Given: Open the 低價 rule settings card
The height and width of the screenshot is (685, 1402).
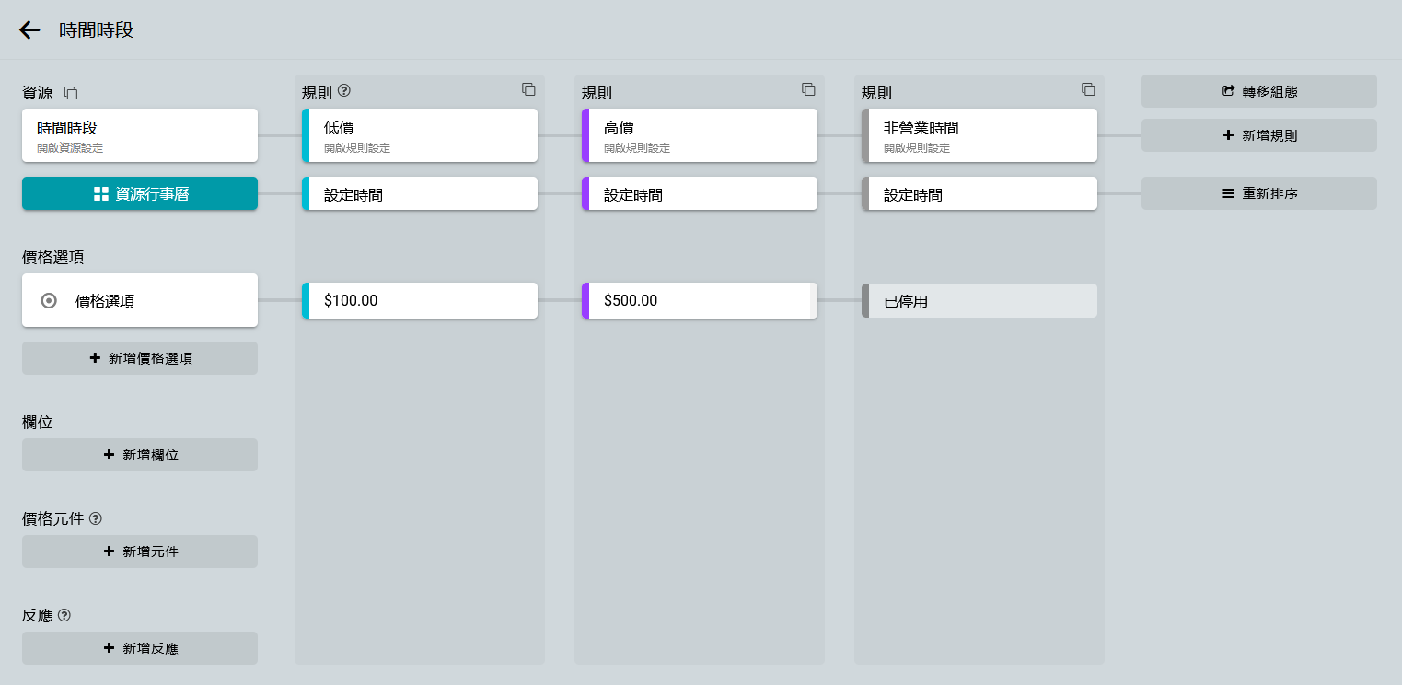Looking at the screenshot, I should point(420,135).
